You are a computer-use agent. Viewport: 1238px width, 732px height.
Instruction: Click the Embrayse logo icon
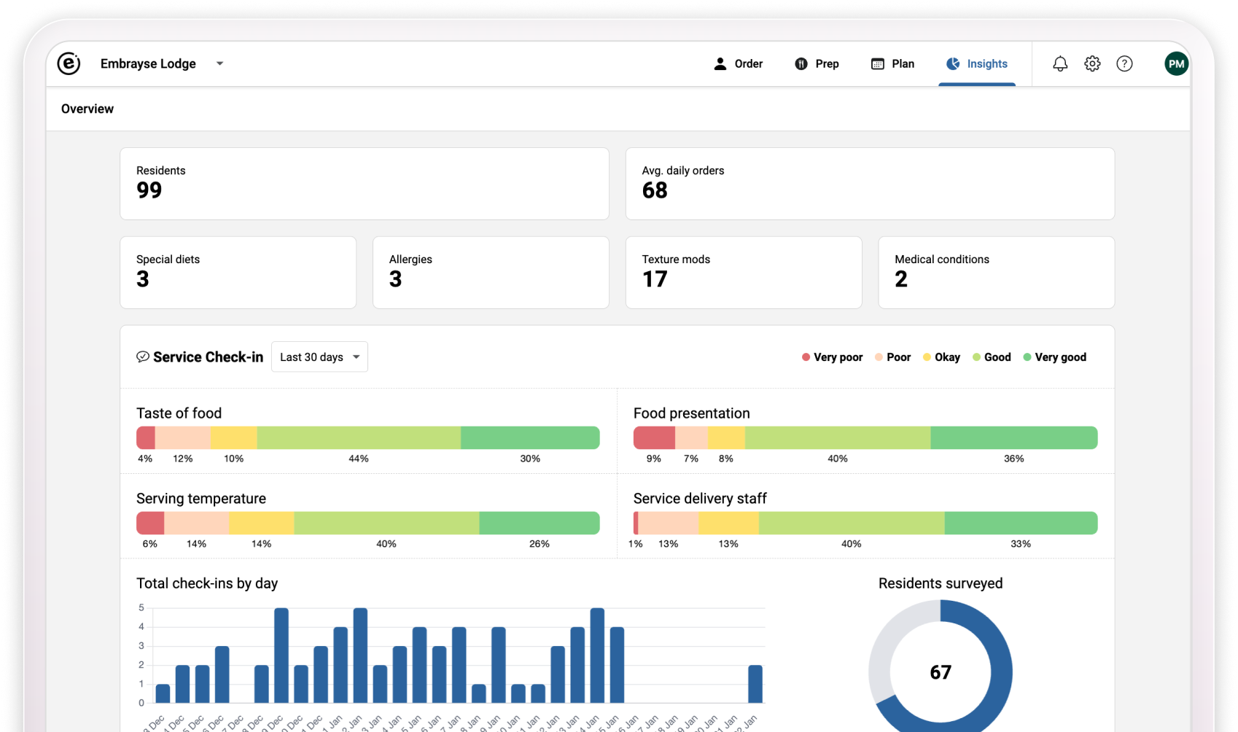69,63
